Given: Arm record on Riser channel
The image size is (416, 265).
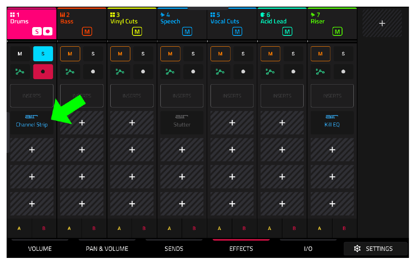Looking at the screenshot, I should point(343,72).
